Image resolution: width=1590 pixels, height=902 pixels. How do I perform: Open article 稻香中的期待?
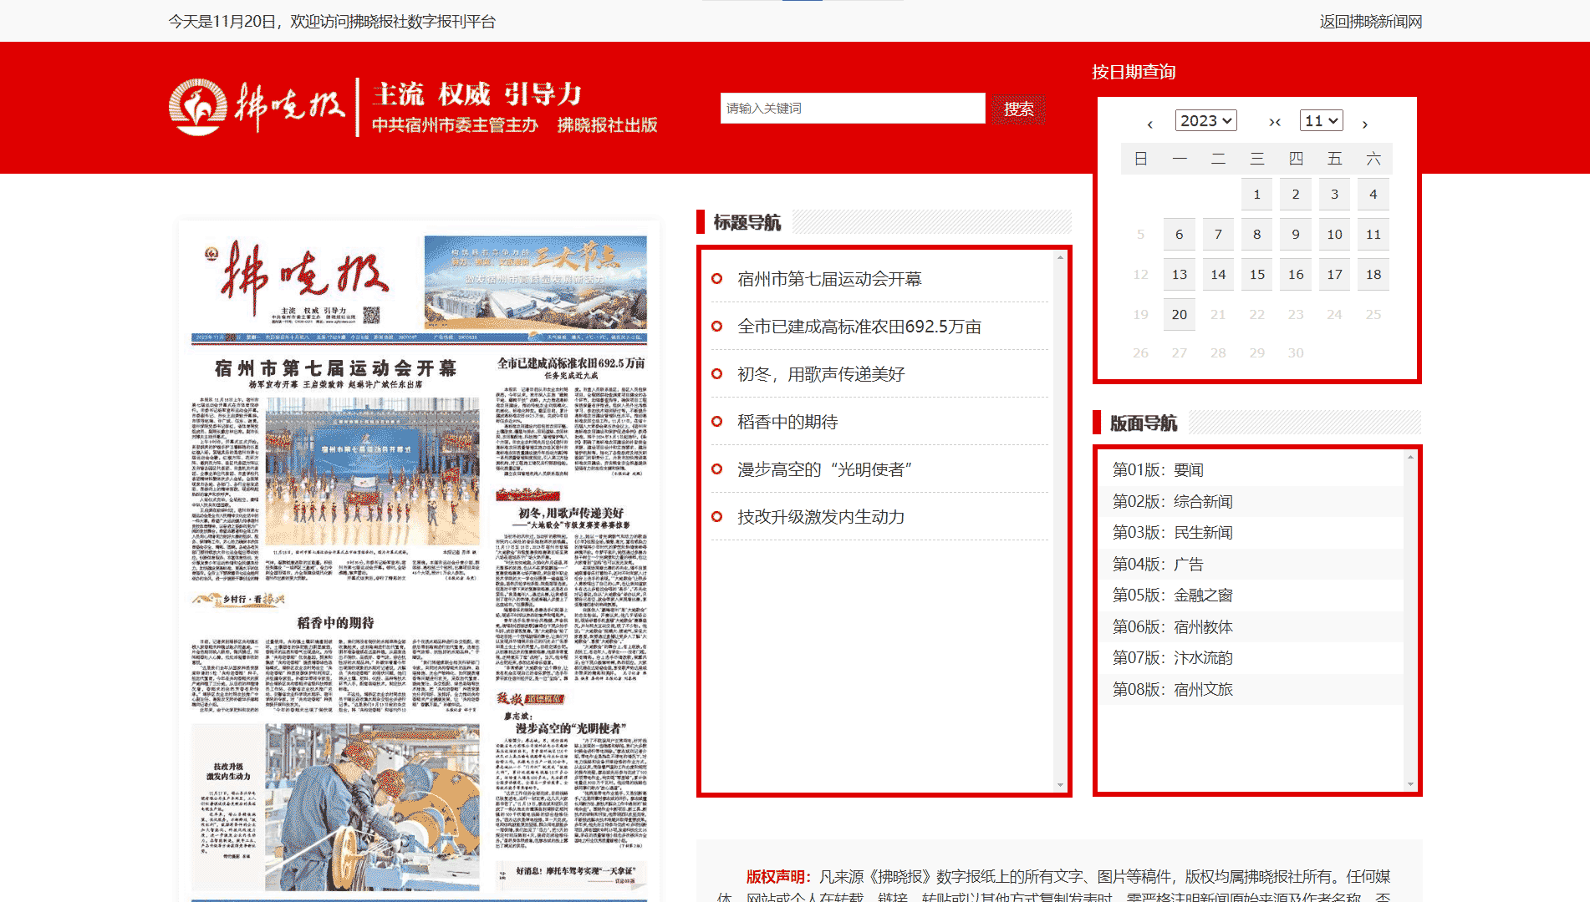pyautogui.click(x=787, y=422)
